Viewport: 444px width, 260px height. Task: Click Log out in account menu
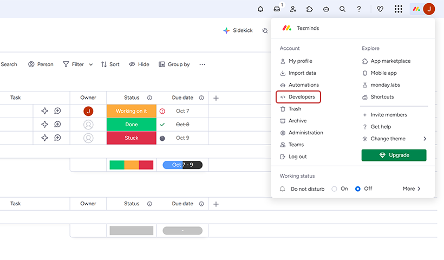pyautogui.click(x=297, y=157)
